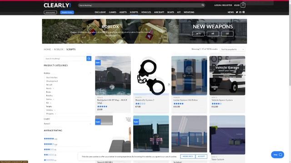Click the sidebar search input field

65,58
